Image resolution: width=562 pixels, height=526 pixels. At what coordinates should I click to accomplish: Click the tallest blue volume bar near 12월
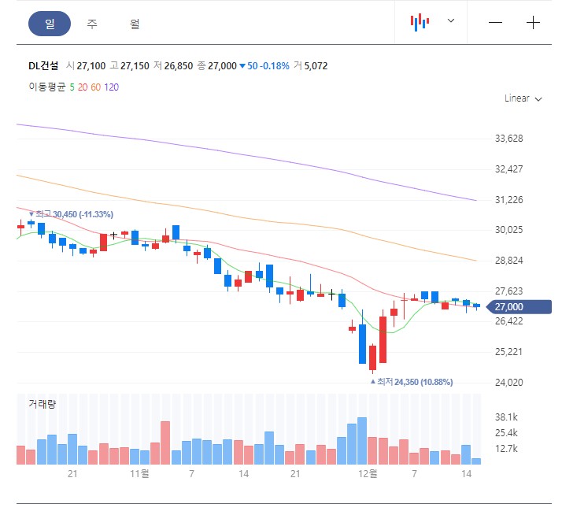tap(362, 441)
